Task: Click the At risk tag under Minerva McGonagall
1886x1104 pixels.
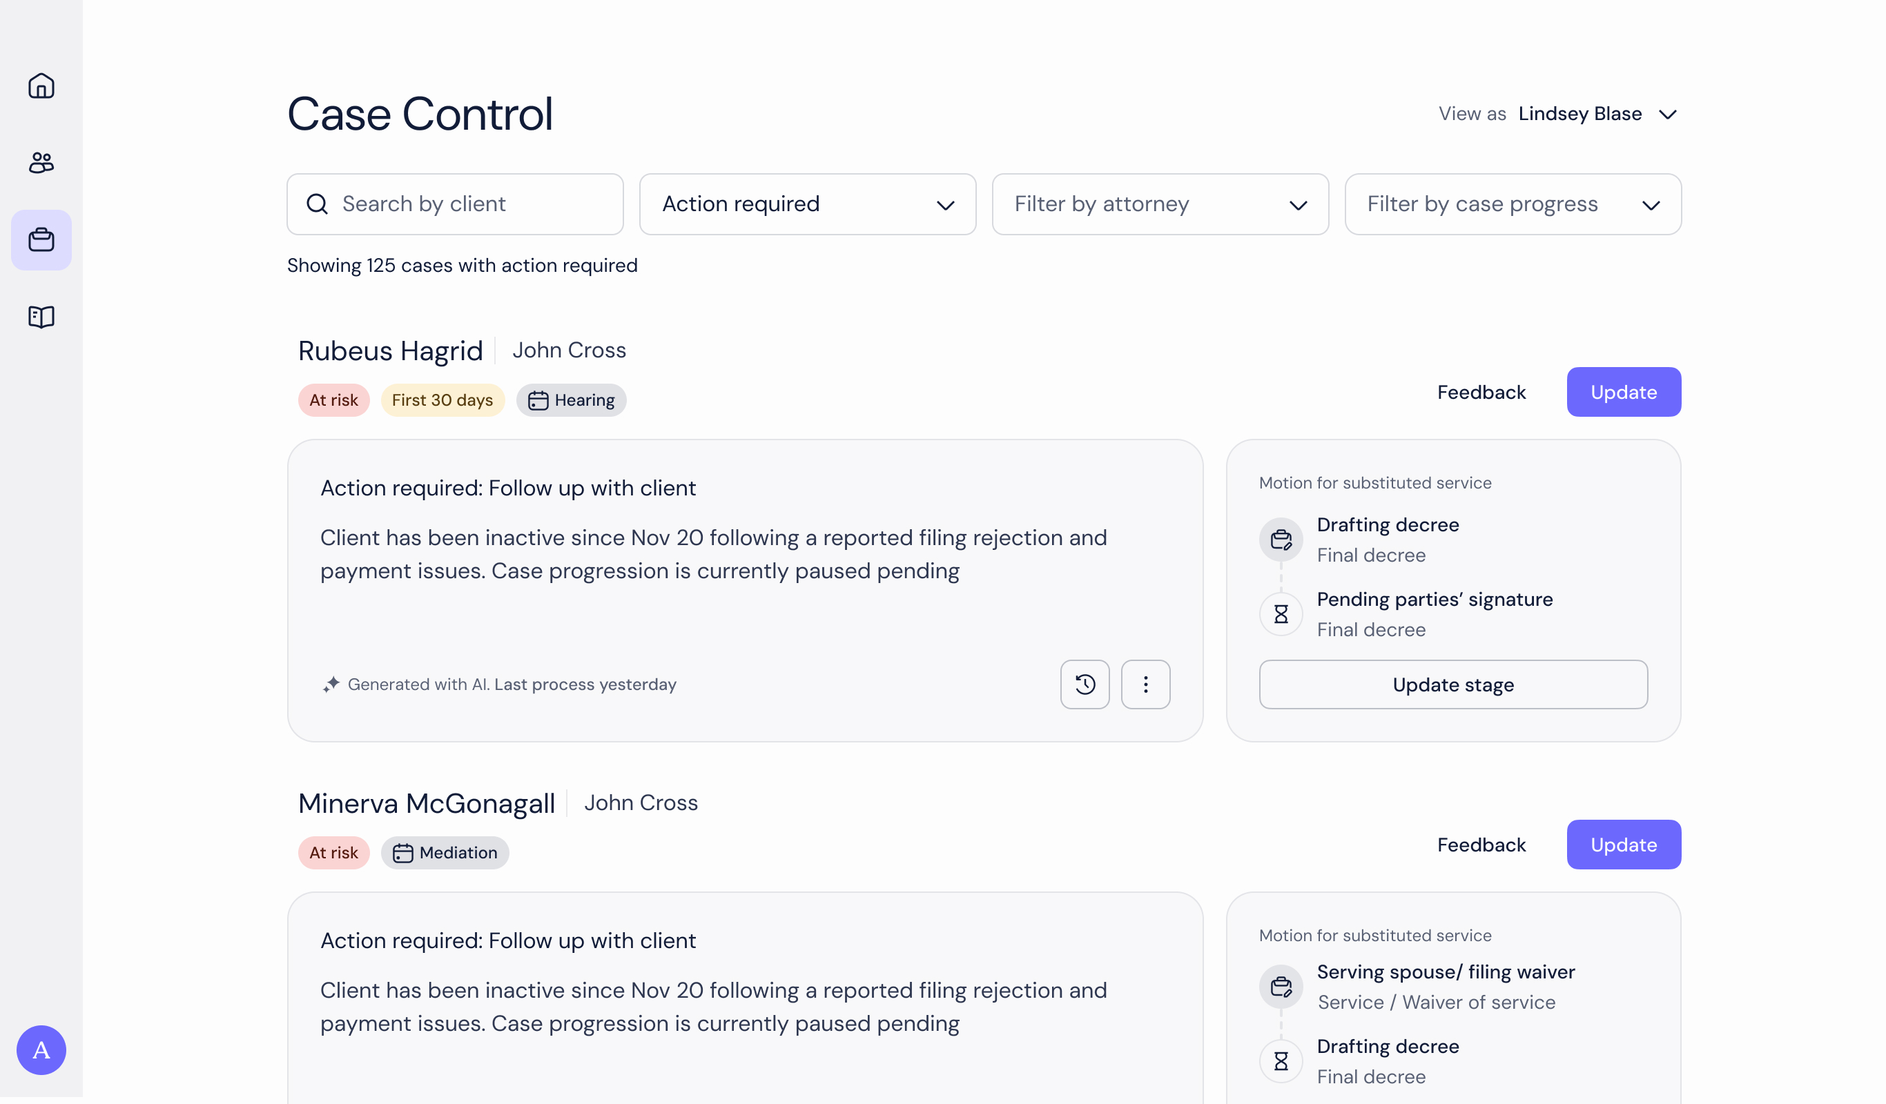Action: [x=334, y=853]
